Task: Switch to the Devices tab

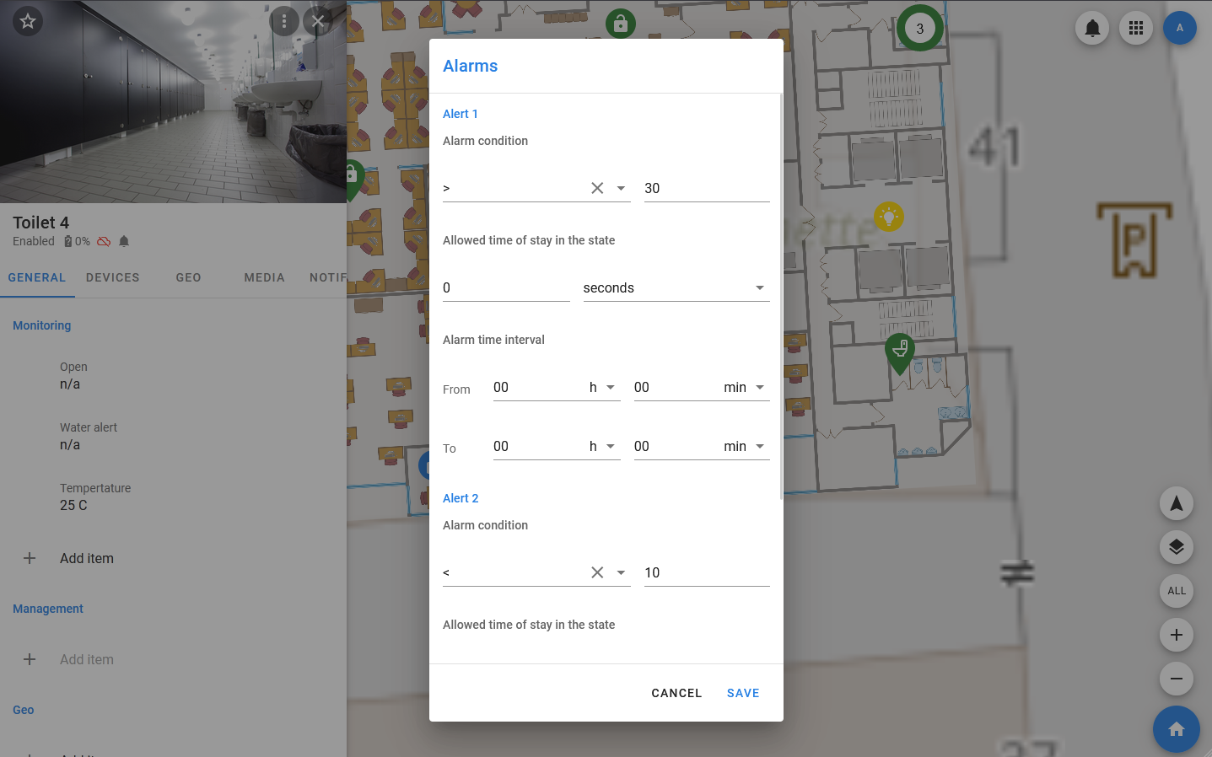Action: point(112,277)
